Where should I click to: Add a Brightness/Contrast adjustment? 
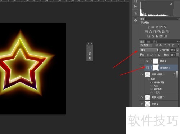[149, 27]
